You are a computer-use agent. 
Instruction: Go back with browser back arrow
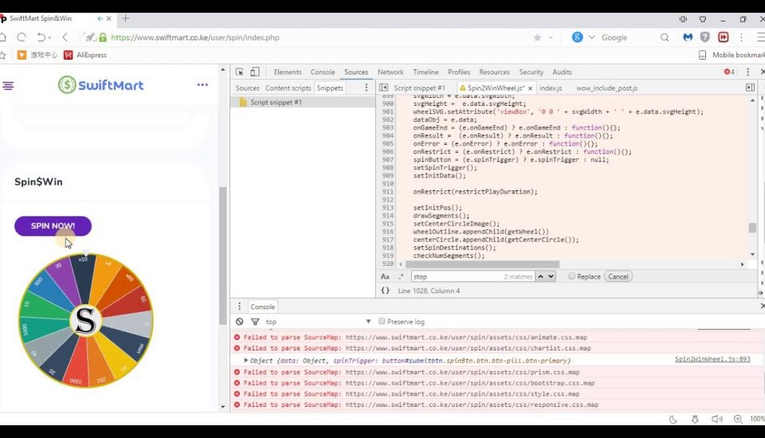(65, 37)
